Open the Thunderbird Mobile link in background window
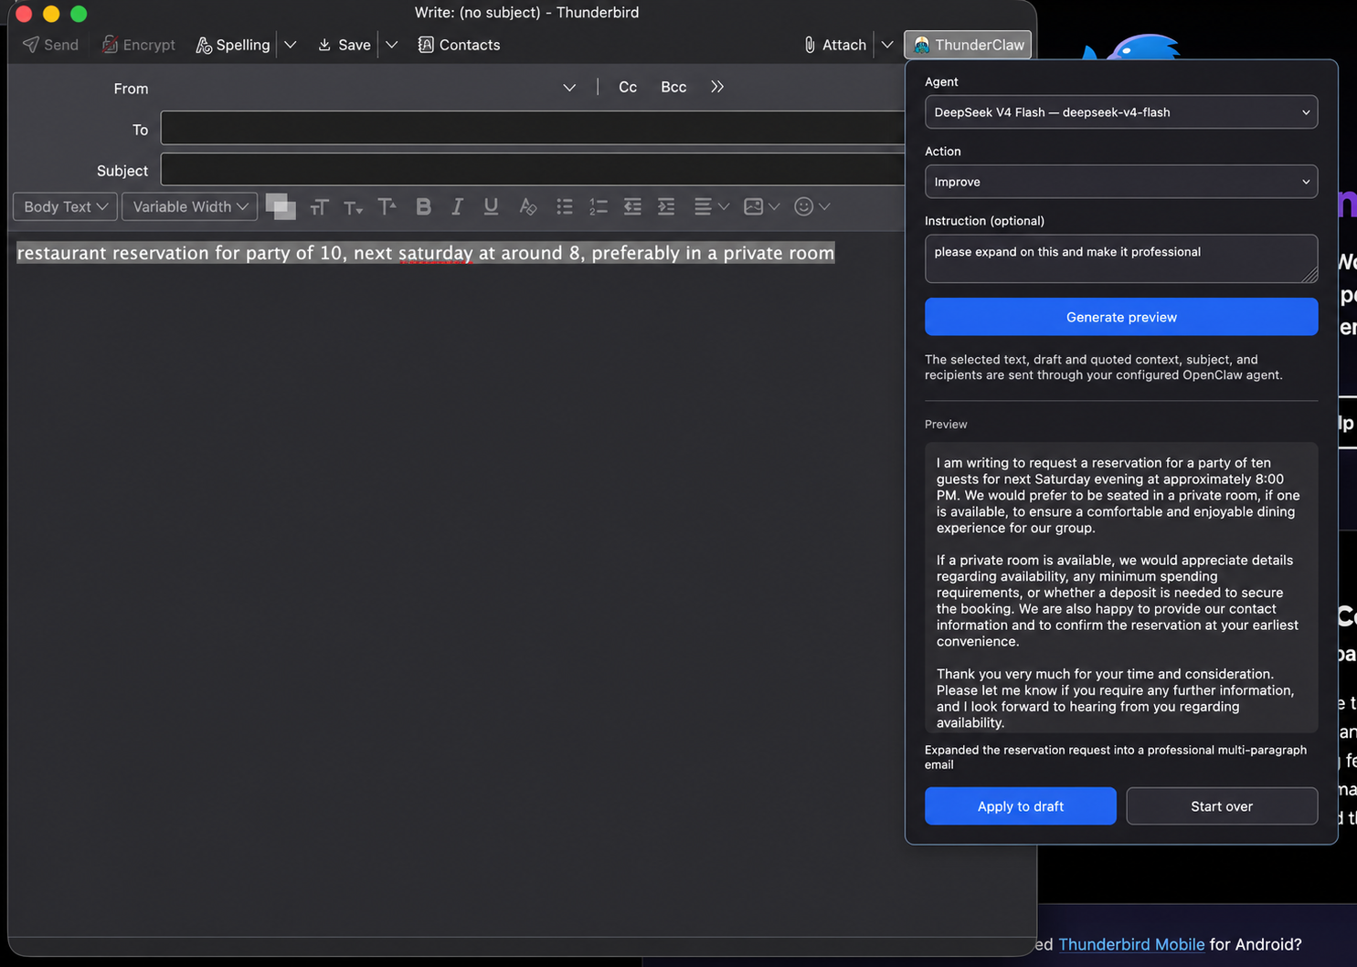The width and height of the screenshot is (1357, 967). tap(1131, 944)
